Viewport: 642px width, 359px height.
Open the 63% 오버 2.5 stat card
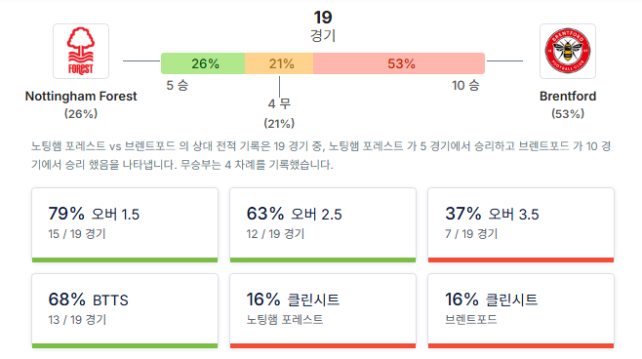[323, 224]
